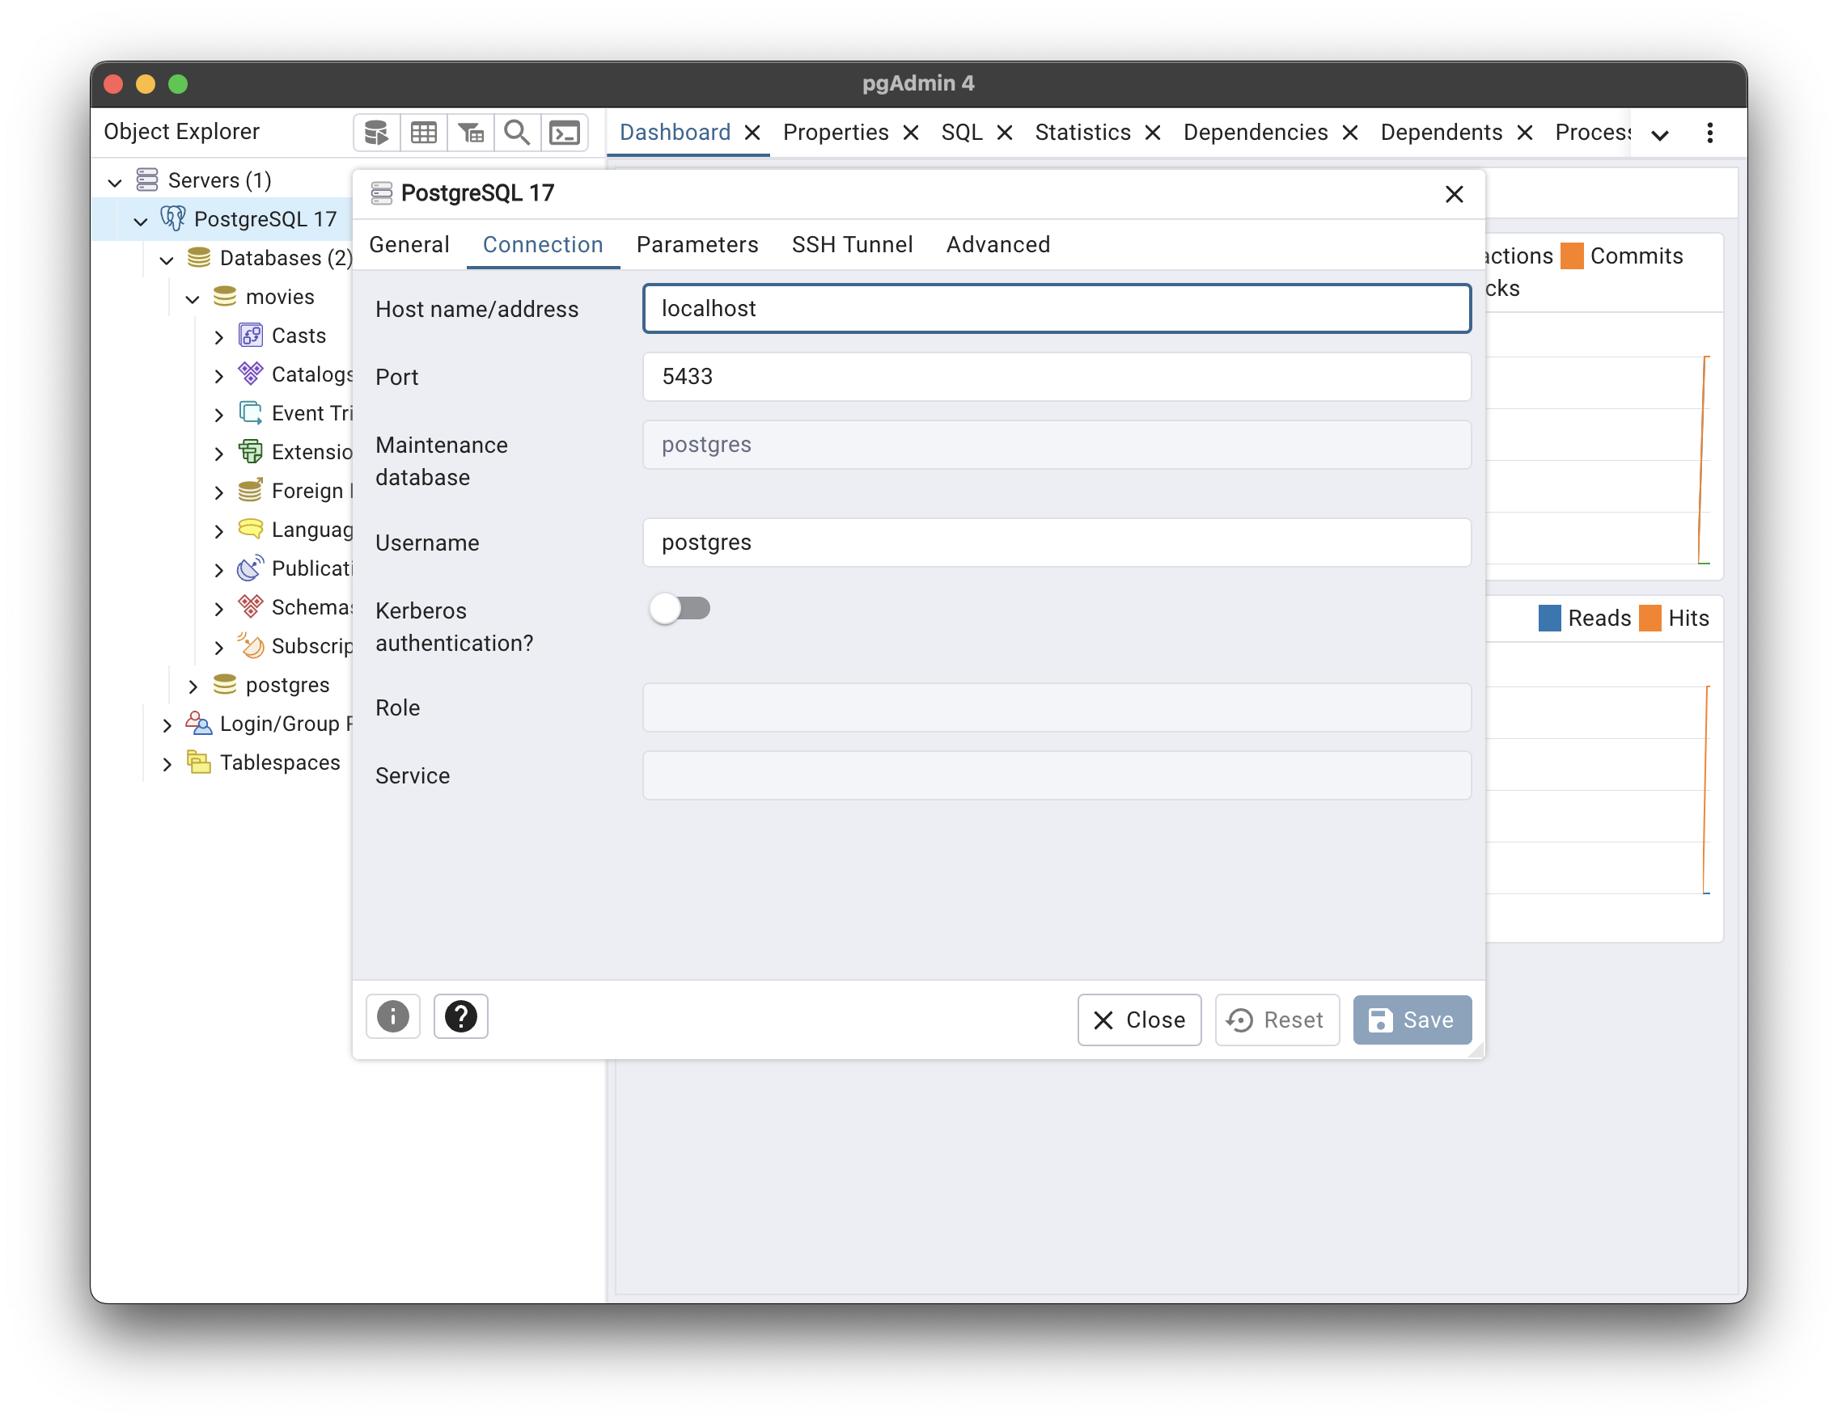Click the Save button

(x=1412, y=1020)
